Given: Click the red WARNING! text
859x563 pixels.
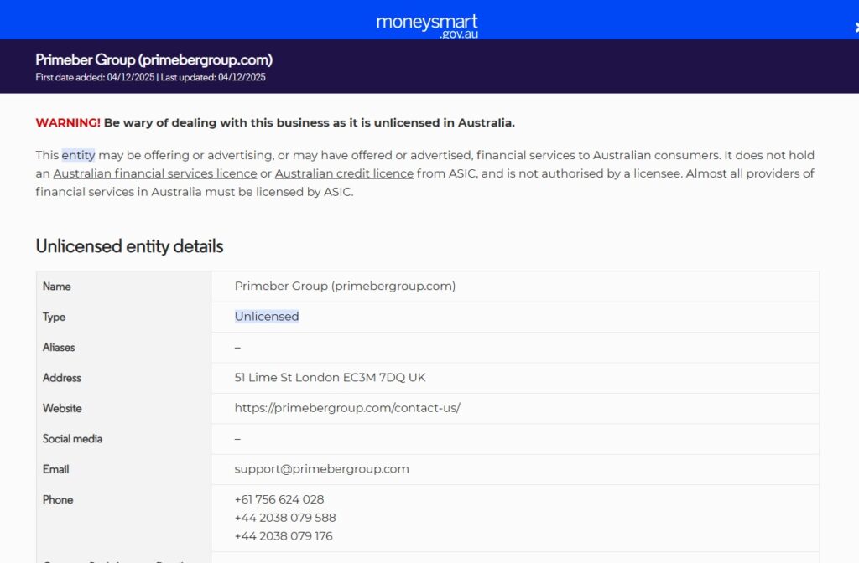Looking at the screenshot, I should tap(65, 122).
